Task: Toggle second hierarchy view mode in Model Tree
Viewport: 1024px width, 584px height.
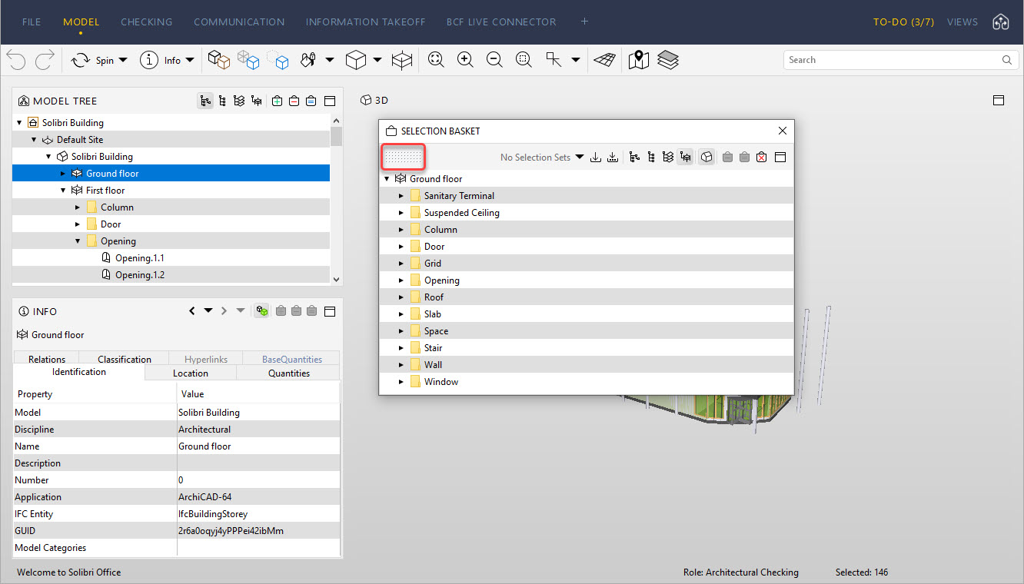Action: pyautogui.click(x=222, y=101)
